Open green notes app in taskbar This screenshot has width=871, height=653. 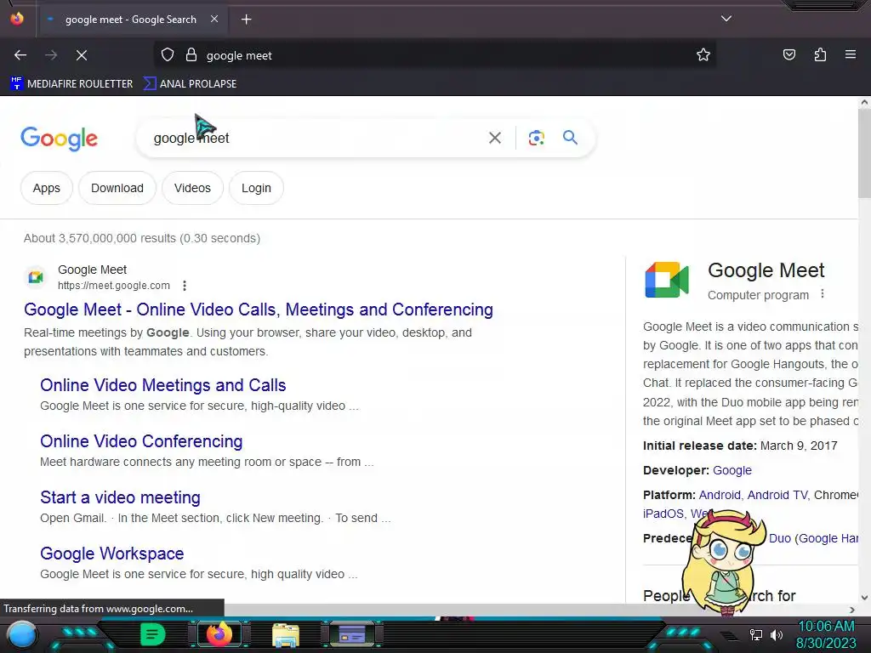point(152,634)
